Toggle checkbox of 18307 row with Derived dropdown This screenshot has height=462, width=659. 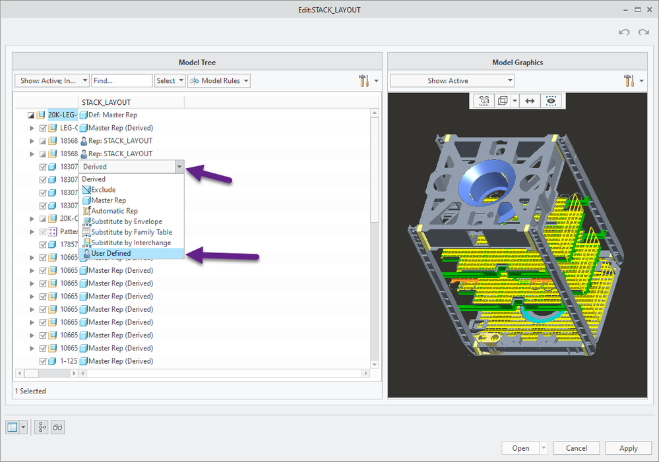pos(43,167)
